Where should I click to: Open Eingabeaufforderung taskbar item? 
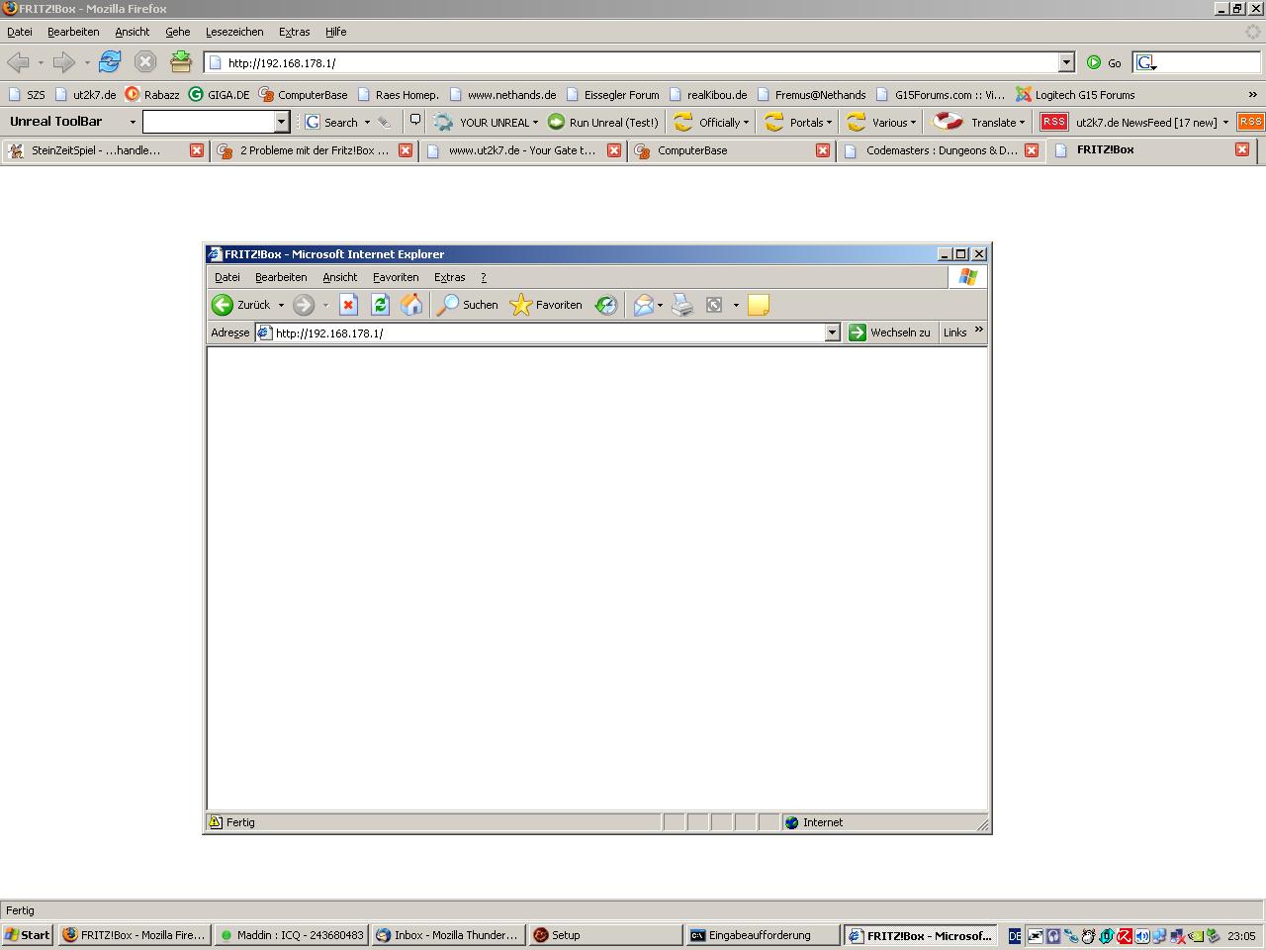(762, 935)
